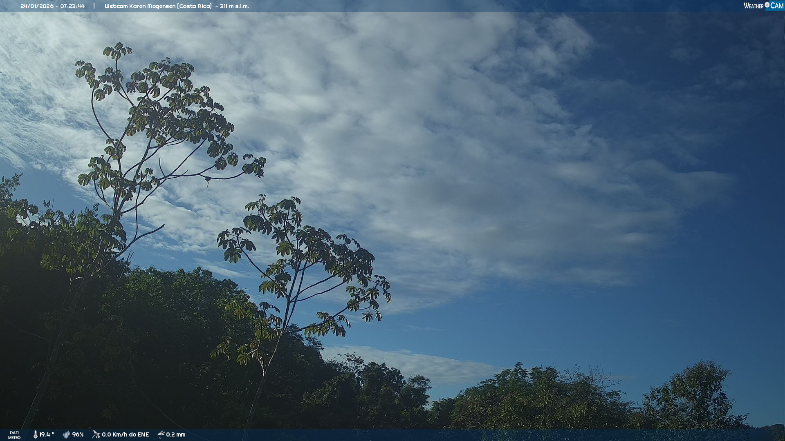785x441 pixels.
Task: Click the 0.0 Km/h da ENE wind reading
Action: (125, 434)
